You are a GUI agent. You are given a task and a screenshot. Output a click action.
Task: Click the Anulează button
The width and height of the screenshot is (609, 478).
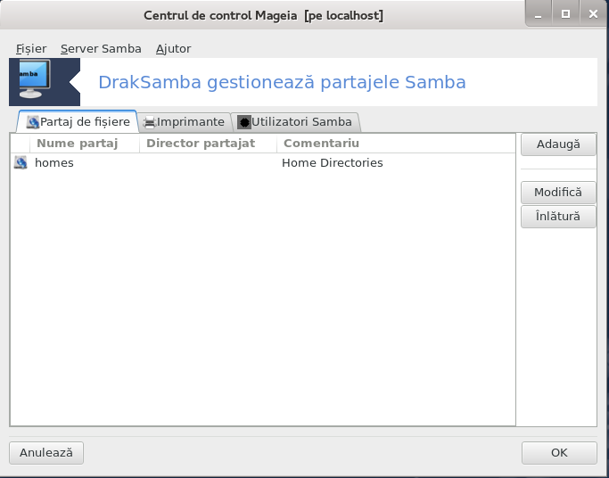[x=46, y=453]
